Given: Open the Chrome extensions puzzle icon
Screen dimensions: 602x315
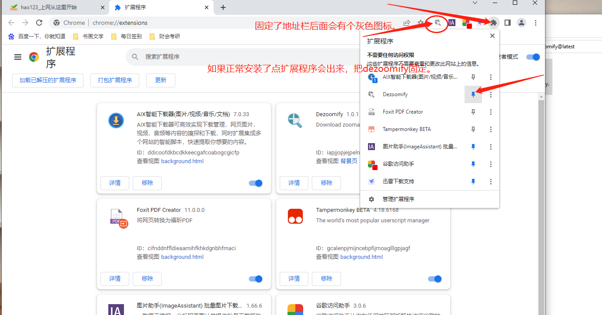Looking at the screenshot, I should (493, 23).
